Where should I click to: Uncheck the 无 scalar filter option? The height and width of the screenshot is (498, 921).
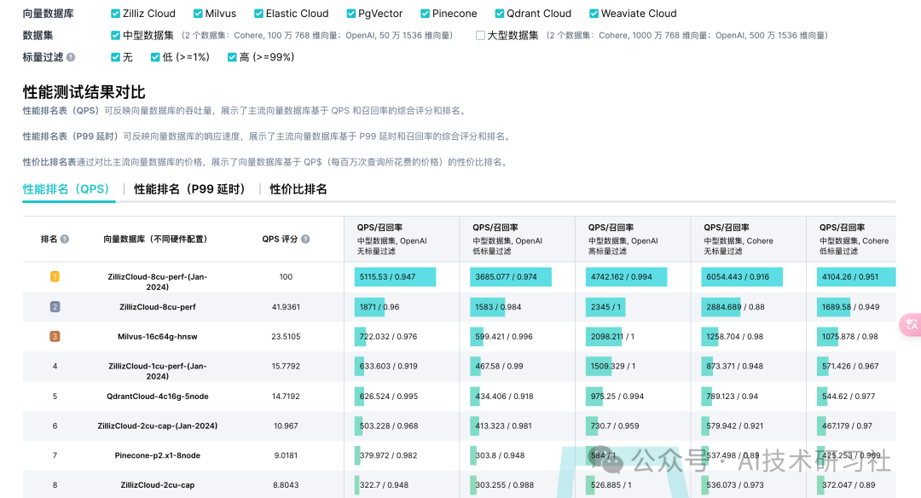pos(115,56)
